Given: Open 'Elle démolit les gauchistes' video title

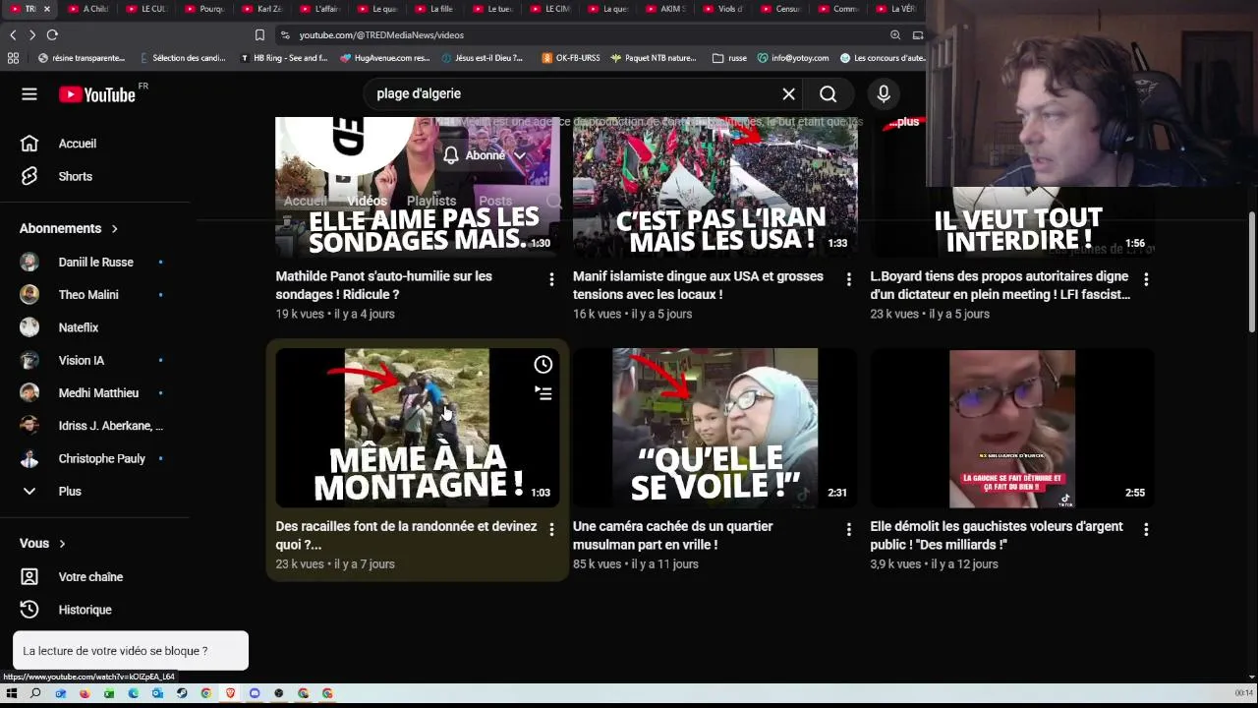Looking at the screenshot, I should 997,536.
